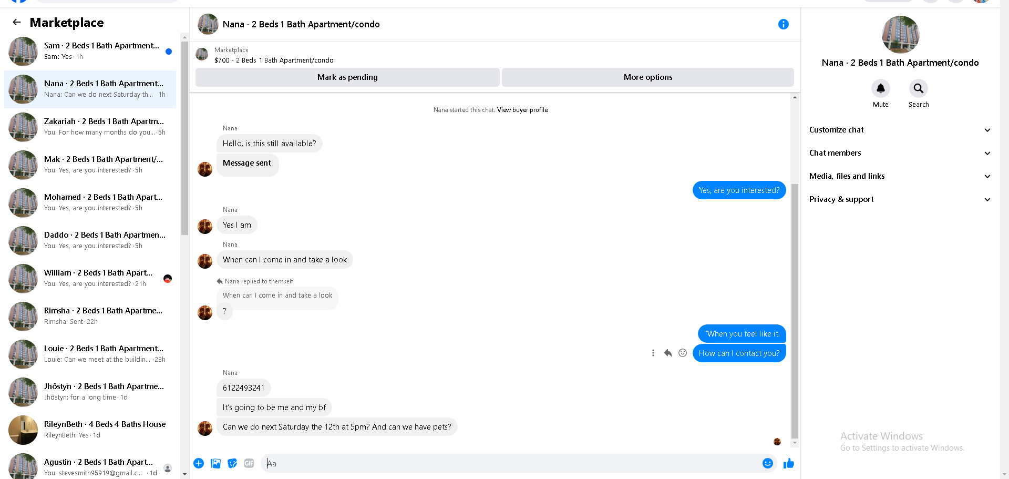Expand the Customize chat section

click(899, 130)
